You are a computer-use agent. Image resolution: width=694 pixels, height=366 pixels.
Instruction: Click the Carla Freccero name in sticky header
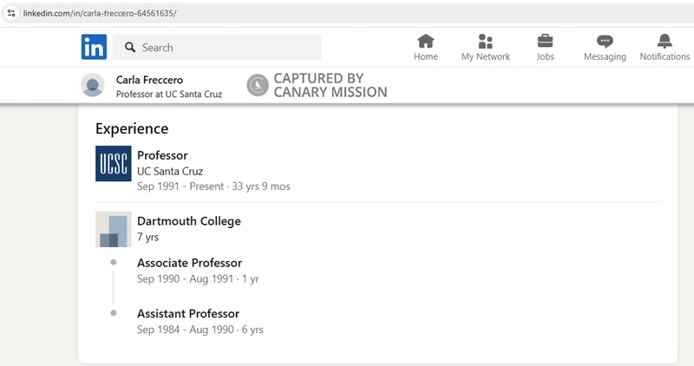[x=149, y=80]
